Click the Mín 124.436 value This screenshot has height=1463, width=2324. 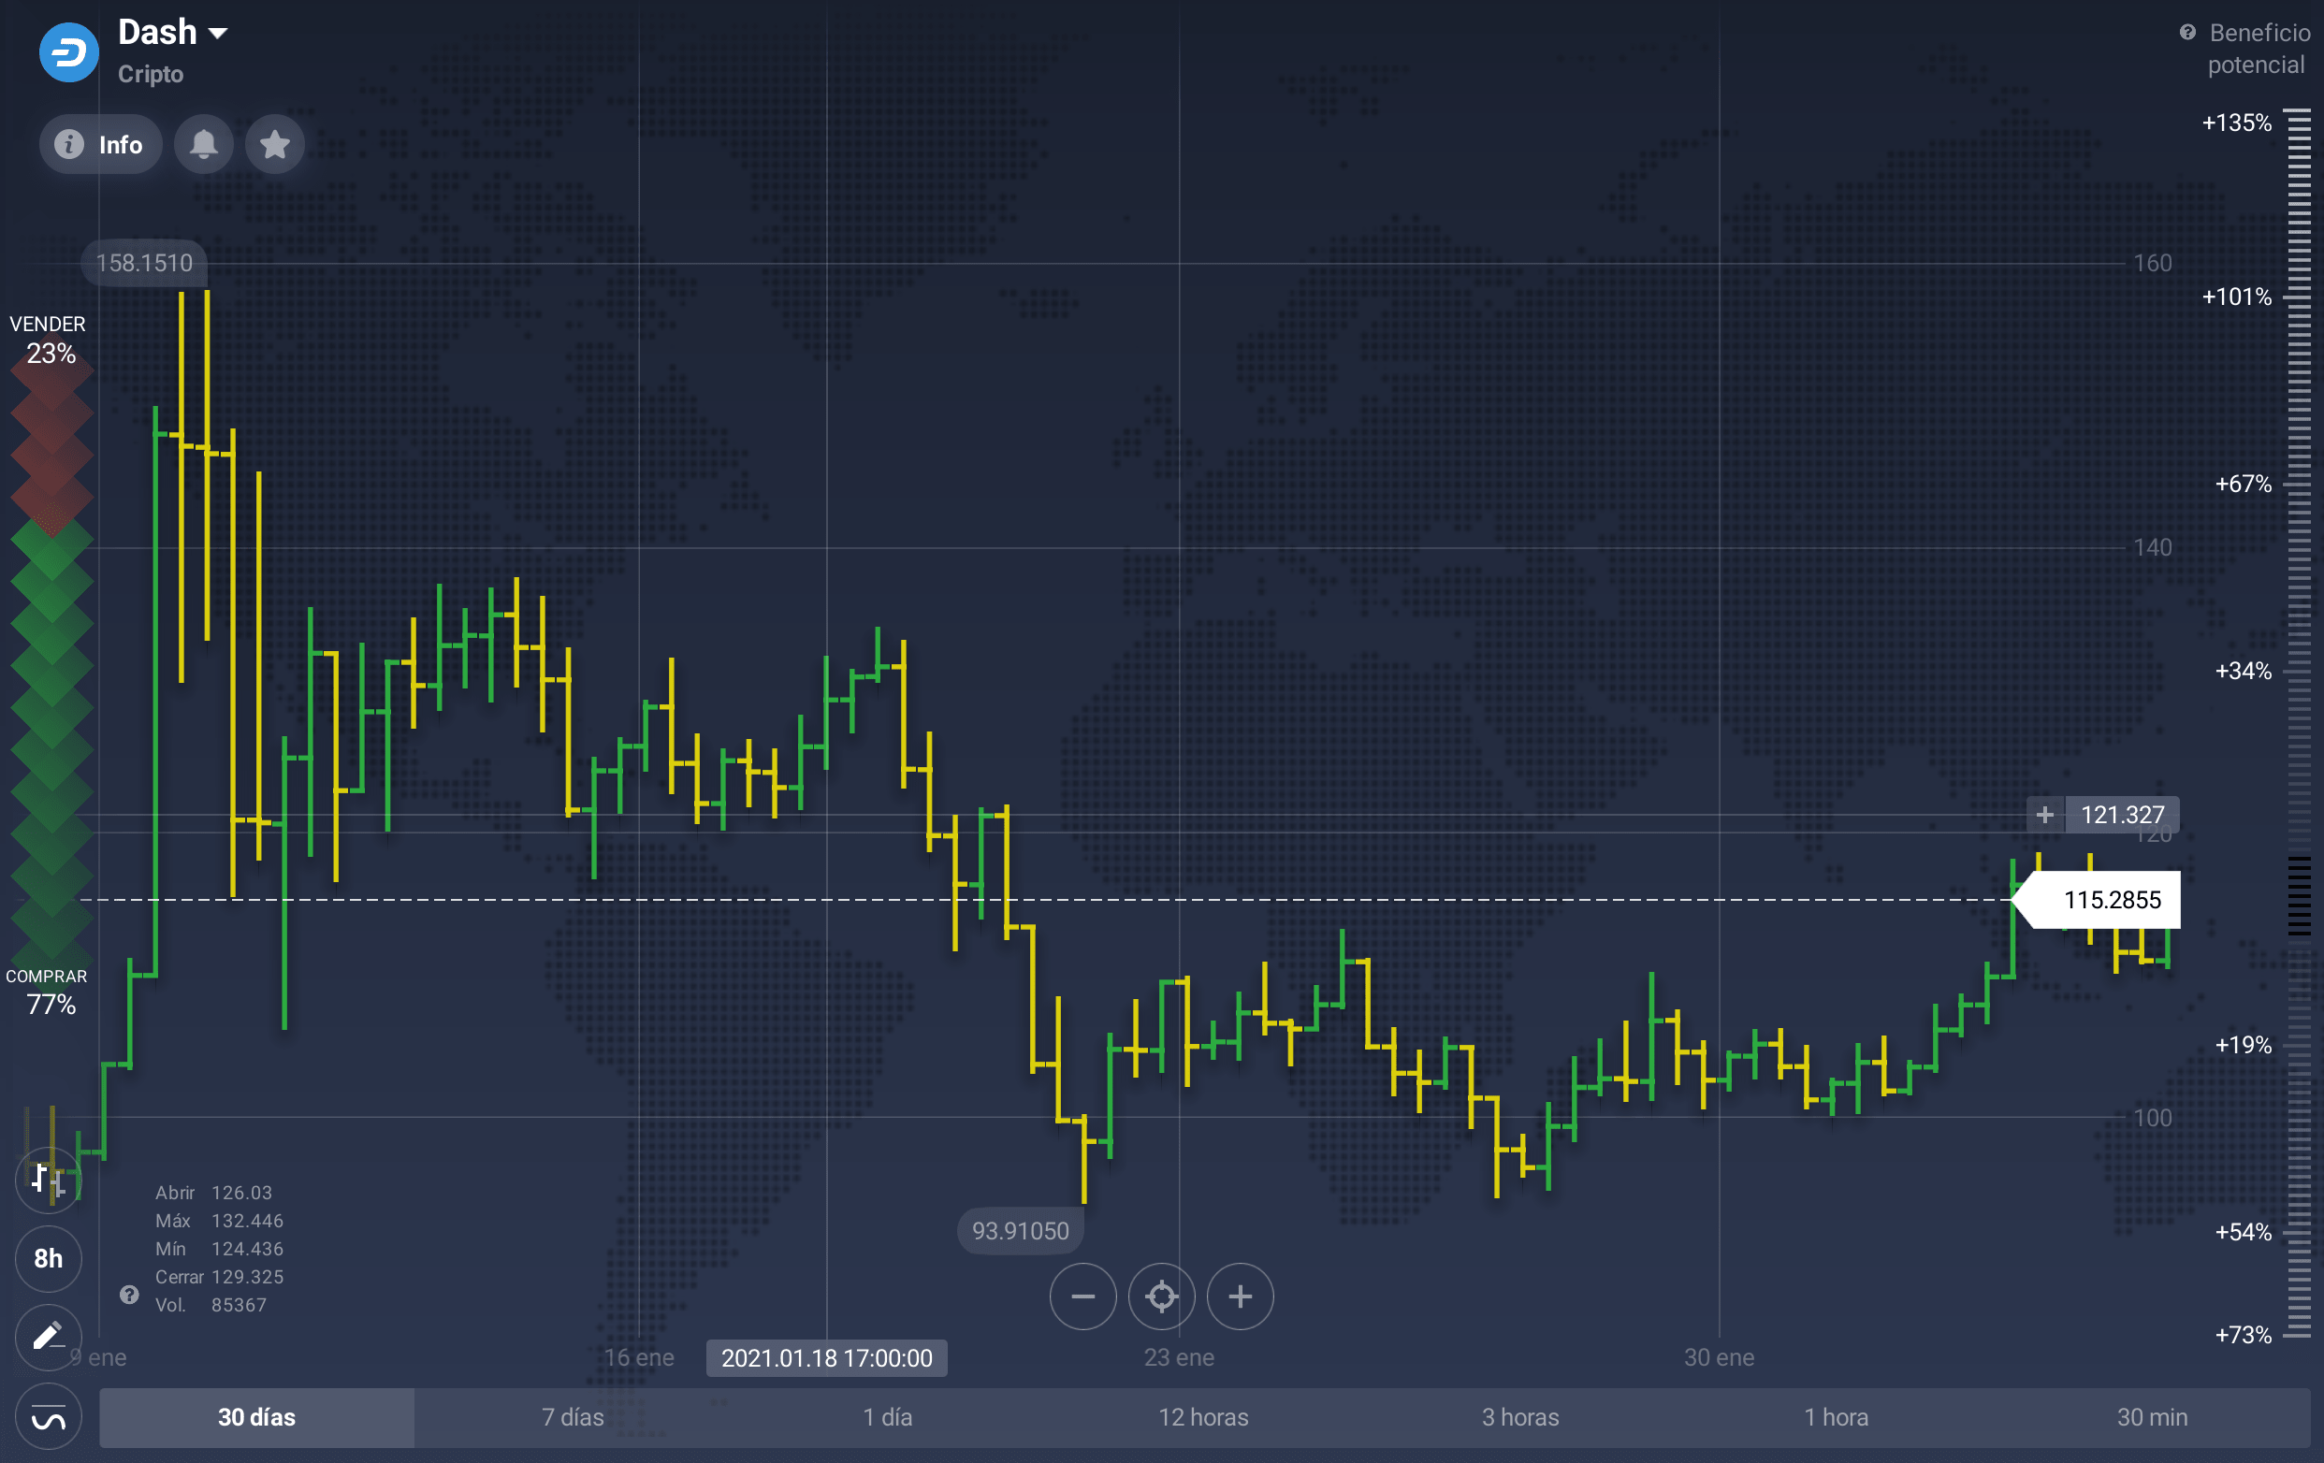point(219,1249)
